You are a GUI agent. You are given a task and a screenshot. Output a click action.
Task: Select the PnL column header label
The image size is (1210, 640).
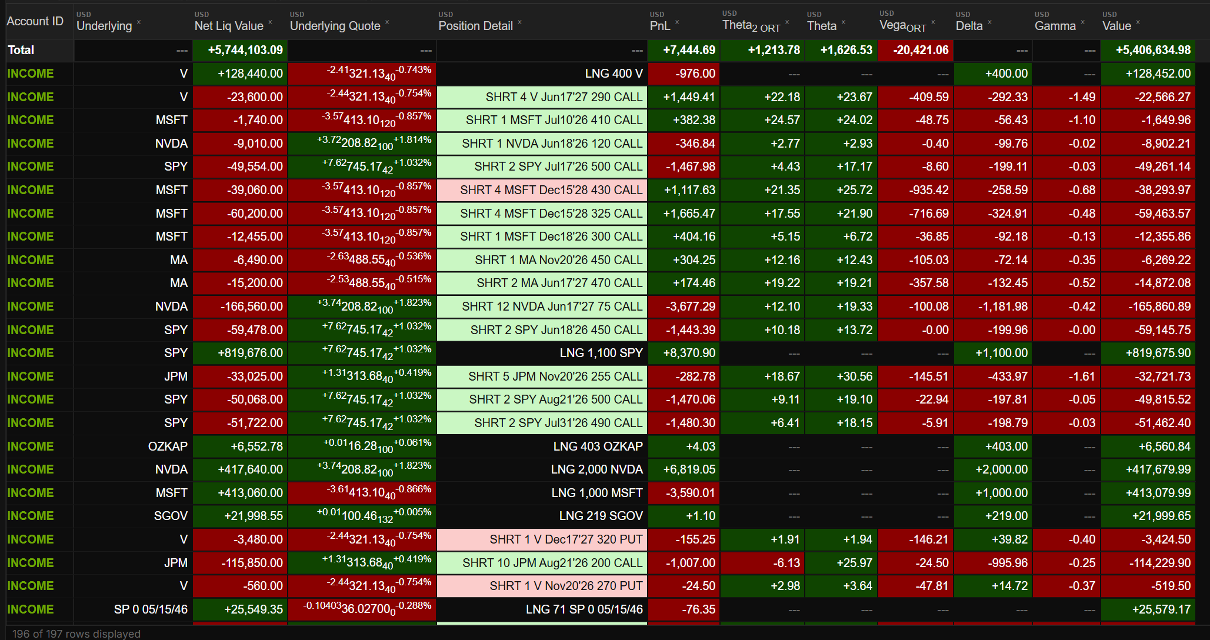(659, 26)
